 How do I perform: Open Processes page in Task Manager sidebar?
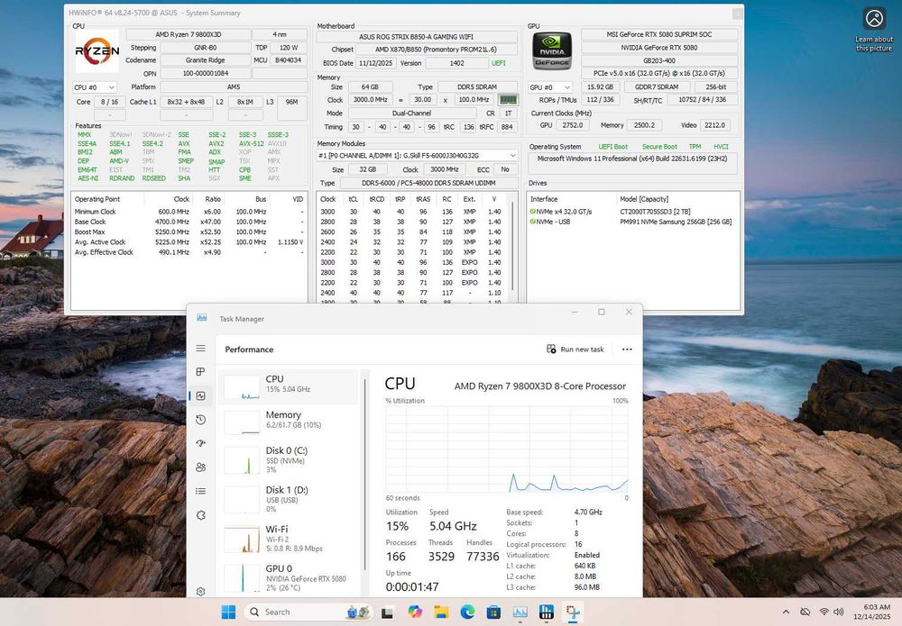tap(201, 372)
